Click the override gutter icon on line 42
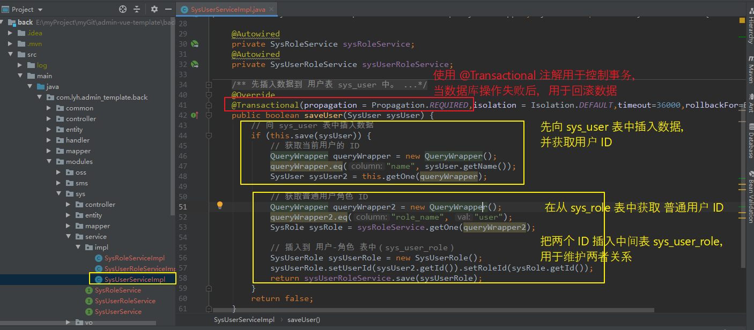This screenshot has width=754, height=330. pos(195,115)
